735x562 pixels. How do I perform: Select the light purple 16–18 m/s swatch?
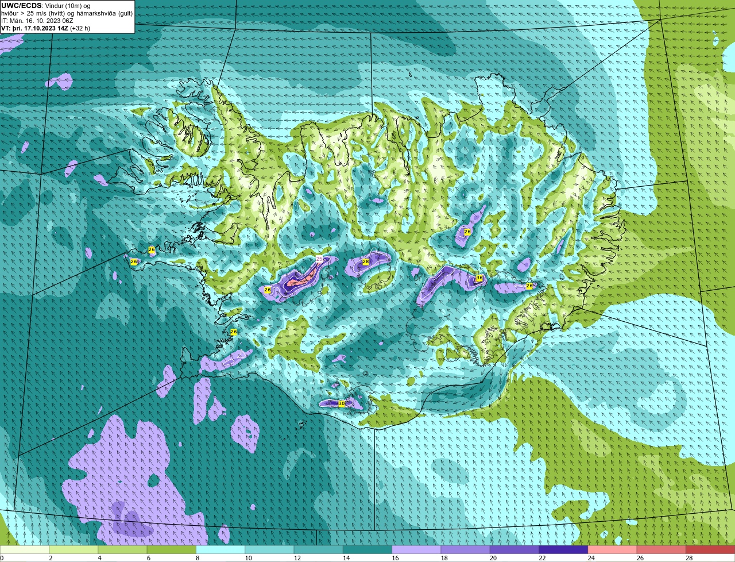(x=416, y=550)
